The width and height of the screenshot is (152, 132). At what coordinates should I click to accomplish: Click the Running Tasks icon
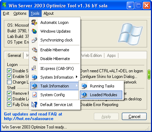pos(84,86)
